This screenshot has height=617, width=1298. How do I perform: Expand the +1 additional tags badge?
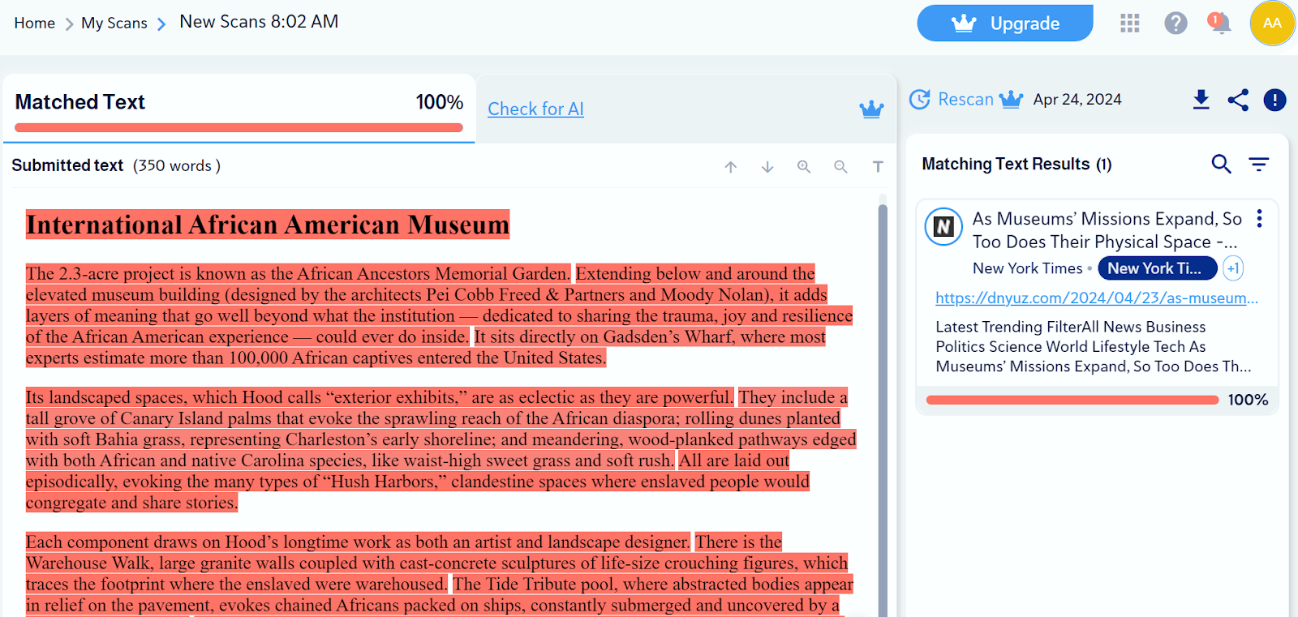click(1233, 268)
